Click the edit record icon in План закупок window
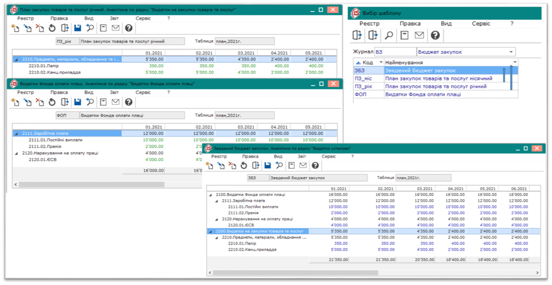This screenshot has width=552, height=285. coord(27,28)
